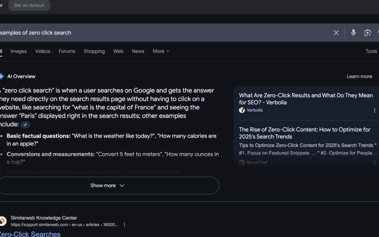Open the three-dot menu beside Similarweb URL
The height and width of the screenshot is (237, 379).
pos(124,225)
